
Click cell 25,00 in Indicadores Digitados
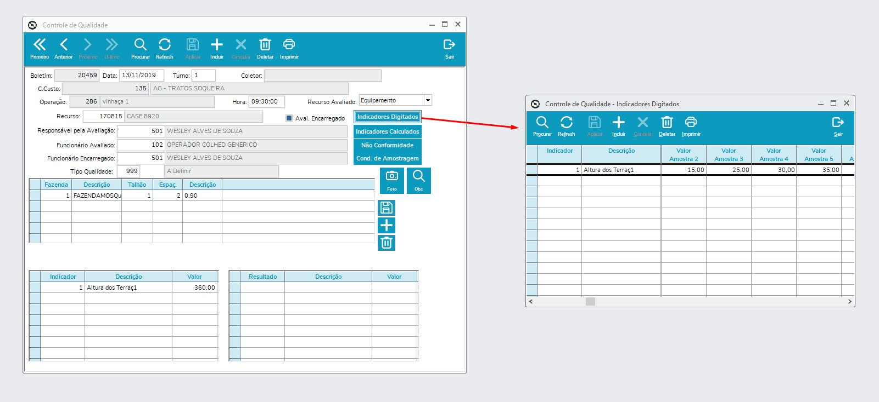point(729,170)
